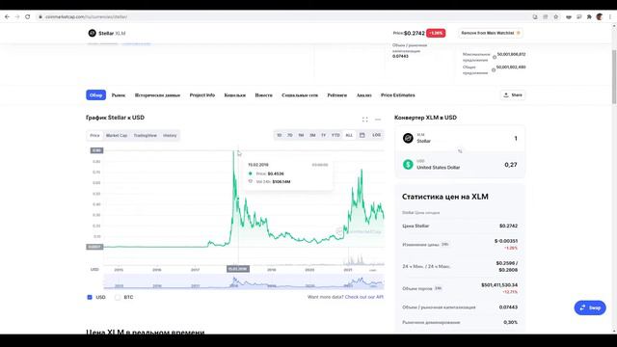Click the info icon beside Общее предложение
This screenshot has height=347, width=617.
[494, 70]
